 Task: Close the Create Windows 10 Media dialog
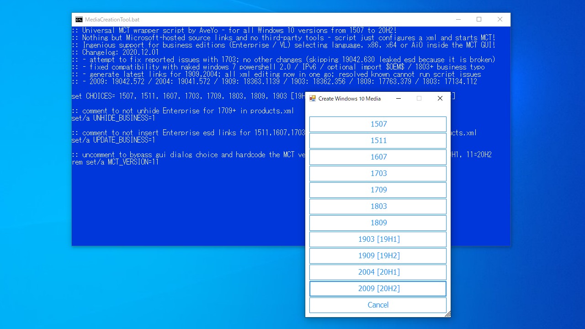coord(440,98)
